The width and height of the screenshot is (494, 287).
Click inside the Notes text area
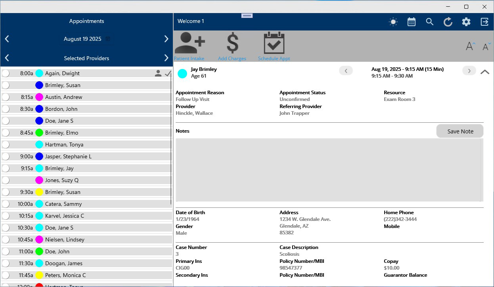(x=328, y=170)
